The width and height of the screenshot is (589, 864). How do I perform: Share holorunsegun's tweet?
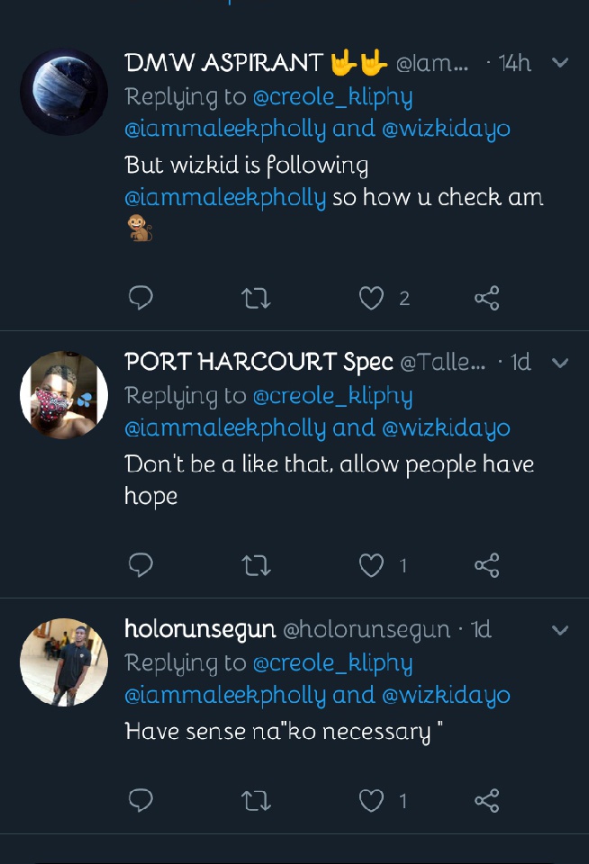pyautogui.click(x=486, y=800)
